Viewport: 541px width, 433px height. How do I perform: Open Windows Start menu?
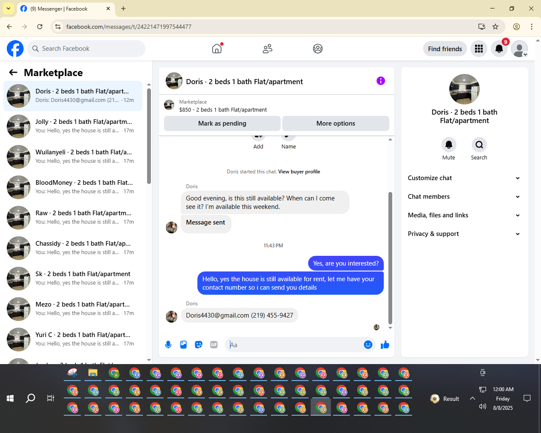point(10,398)
